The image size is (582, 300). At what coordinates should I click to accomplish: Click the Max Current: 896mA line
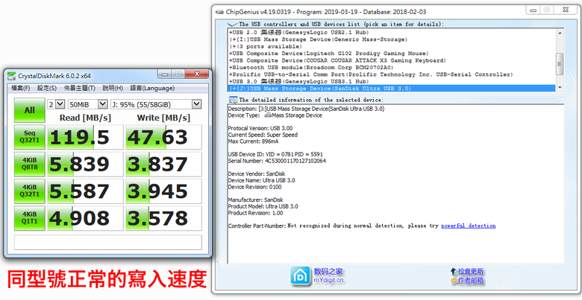point(254,141)
